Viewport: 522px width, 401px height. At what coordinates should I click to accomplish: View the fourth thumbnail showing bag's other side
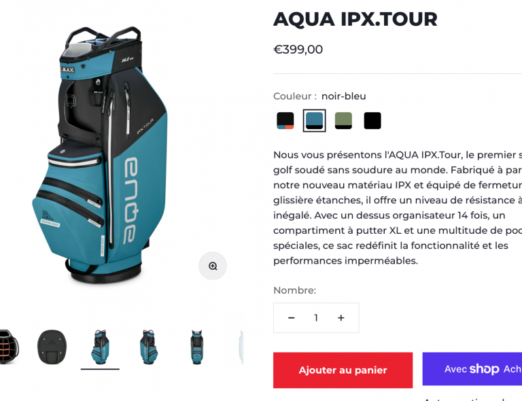tap(148, 347)
